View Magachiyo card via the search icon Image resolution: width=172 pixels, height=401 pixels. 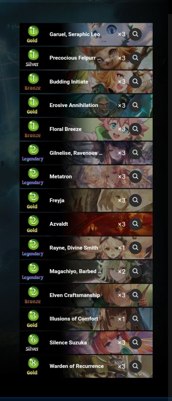135,271
